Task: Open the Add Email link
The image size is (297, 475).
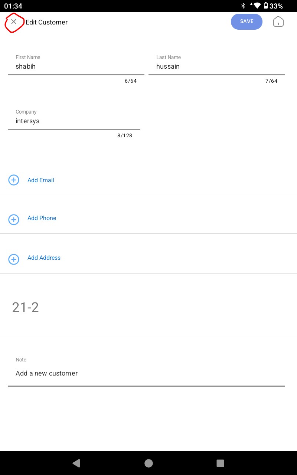Action: coord(41,180)
